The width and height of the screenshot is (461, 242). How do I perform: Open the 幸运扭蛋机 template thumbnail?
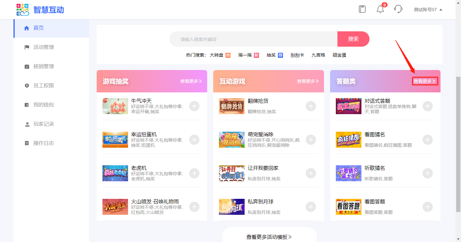pyautogui.click(x=115, y=140)
